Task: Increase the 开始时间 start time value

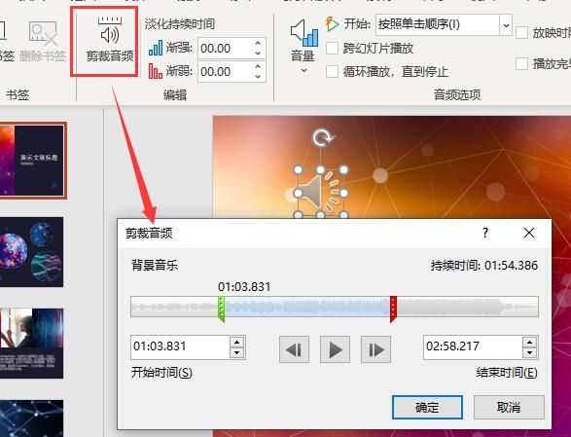Action: click(x=237, y=342)
